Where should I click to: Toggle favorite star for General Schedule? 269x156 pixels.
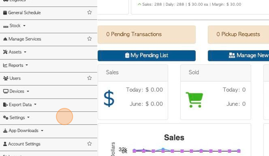pyautogui.click(x=90, y=13)
